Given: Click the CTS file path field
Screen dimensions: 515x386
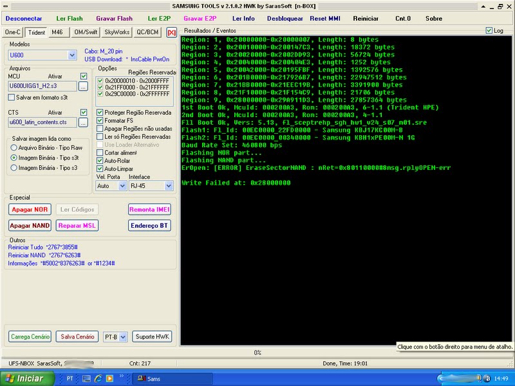Looking at the screenshot, I should 42,122.
